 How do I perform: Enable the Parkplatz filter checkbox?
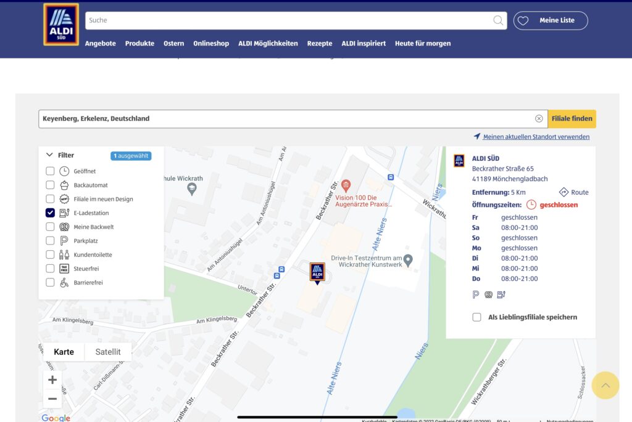pos(50,240)
